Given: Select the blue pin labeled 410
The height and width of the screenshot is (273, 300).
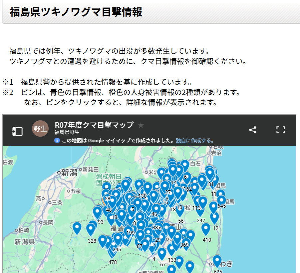Looking at the screenshot, I should tap(206, 229).
